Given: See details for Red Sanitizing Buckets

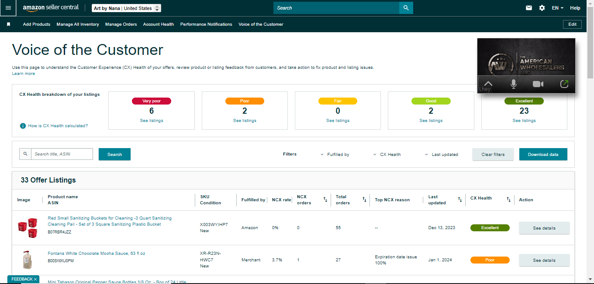Looking at the screenshot, I should (544, 228).
